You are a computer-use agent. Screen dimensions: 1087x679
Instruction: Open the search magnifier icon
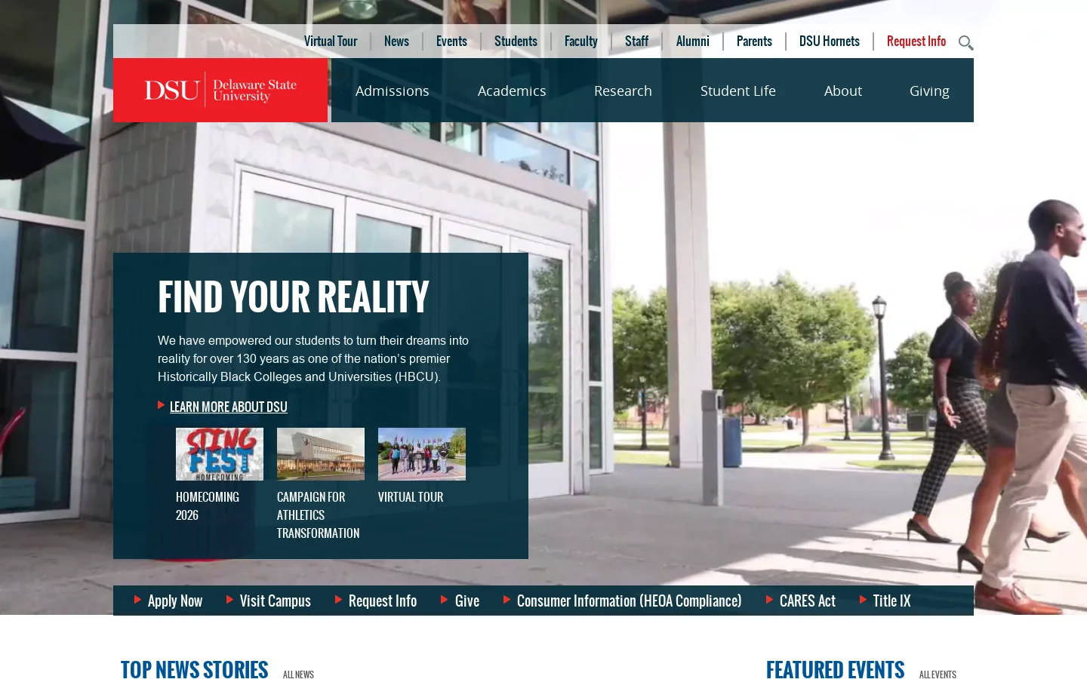pos(965,43)
